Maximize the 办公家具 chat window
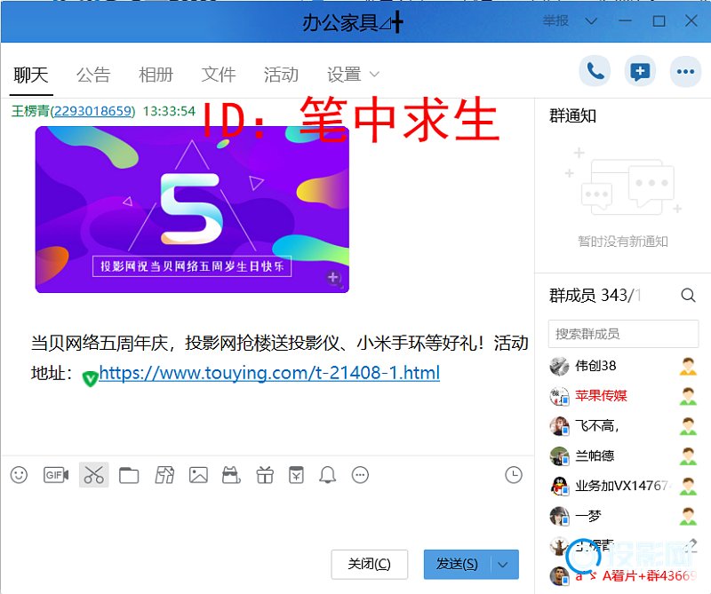Image resolution: width=711 pixels, height=594 pixels. (x=659, y=20)
